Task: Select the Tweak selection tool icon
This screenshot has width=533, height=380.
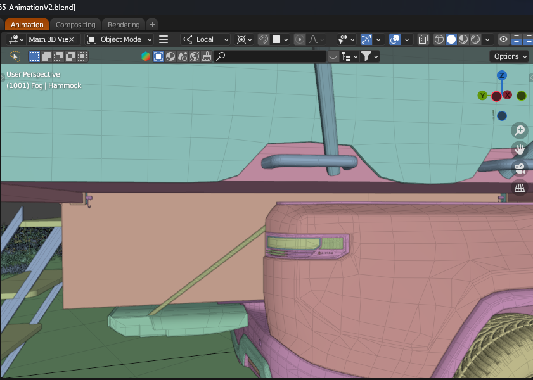Action: (x=15, y=56)
